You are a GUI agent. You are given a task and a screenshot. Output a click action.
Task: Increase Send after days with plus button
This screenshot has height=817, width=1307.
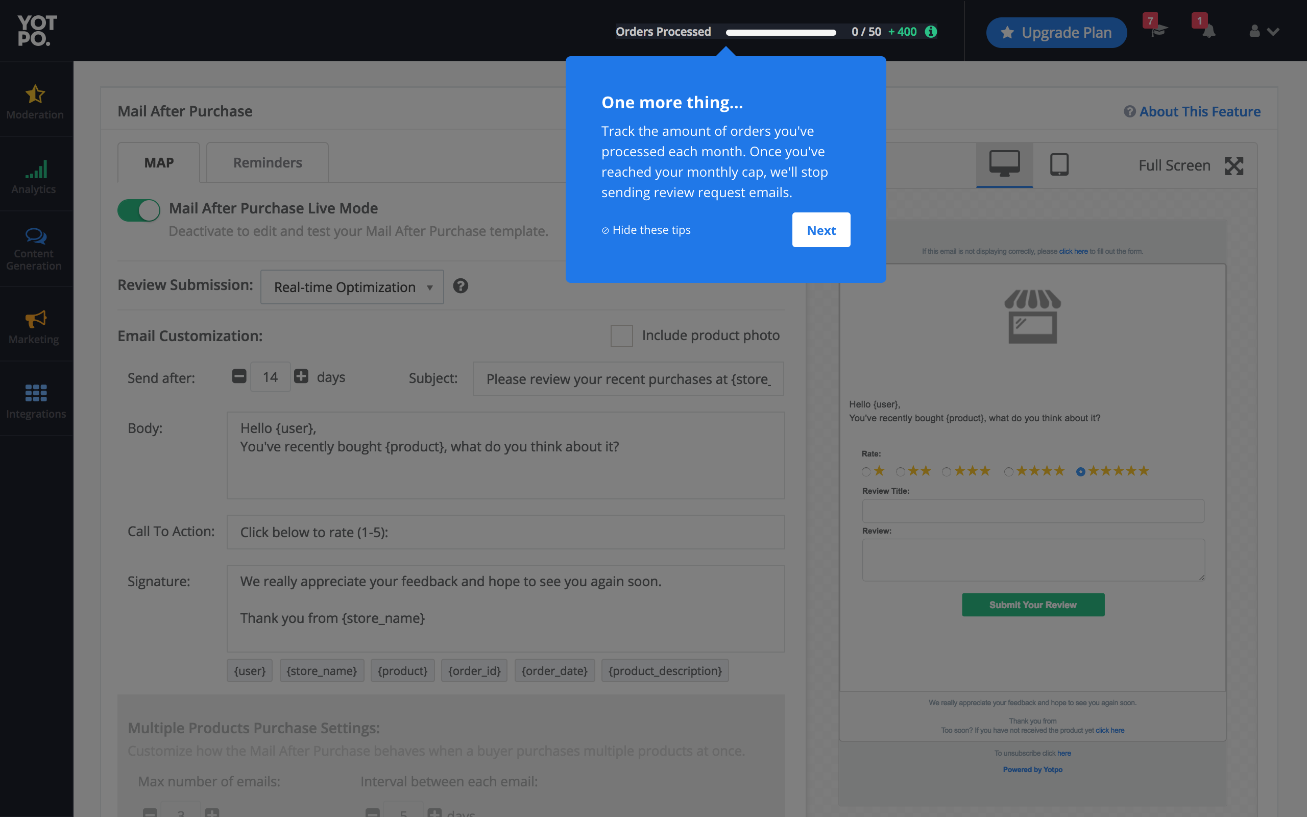301,376
